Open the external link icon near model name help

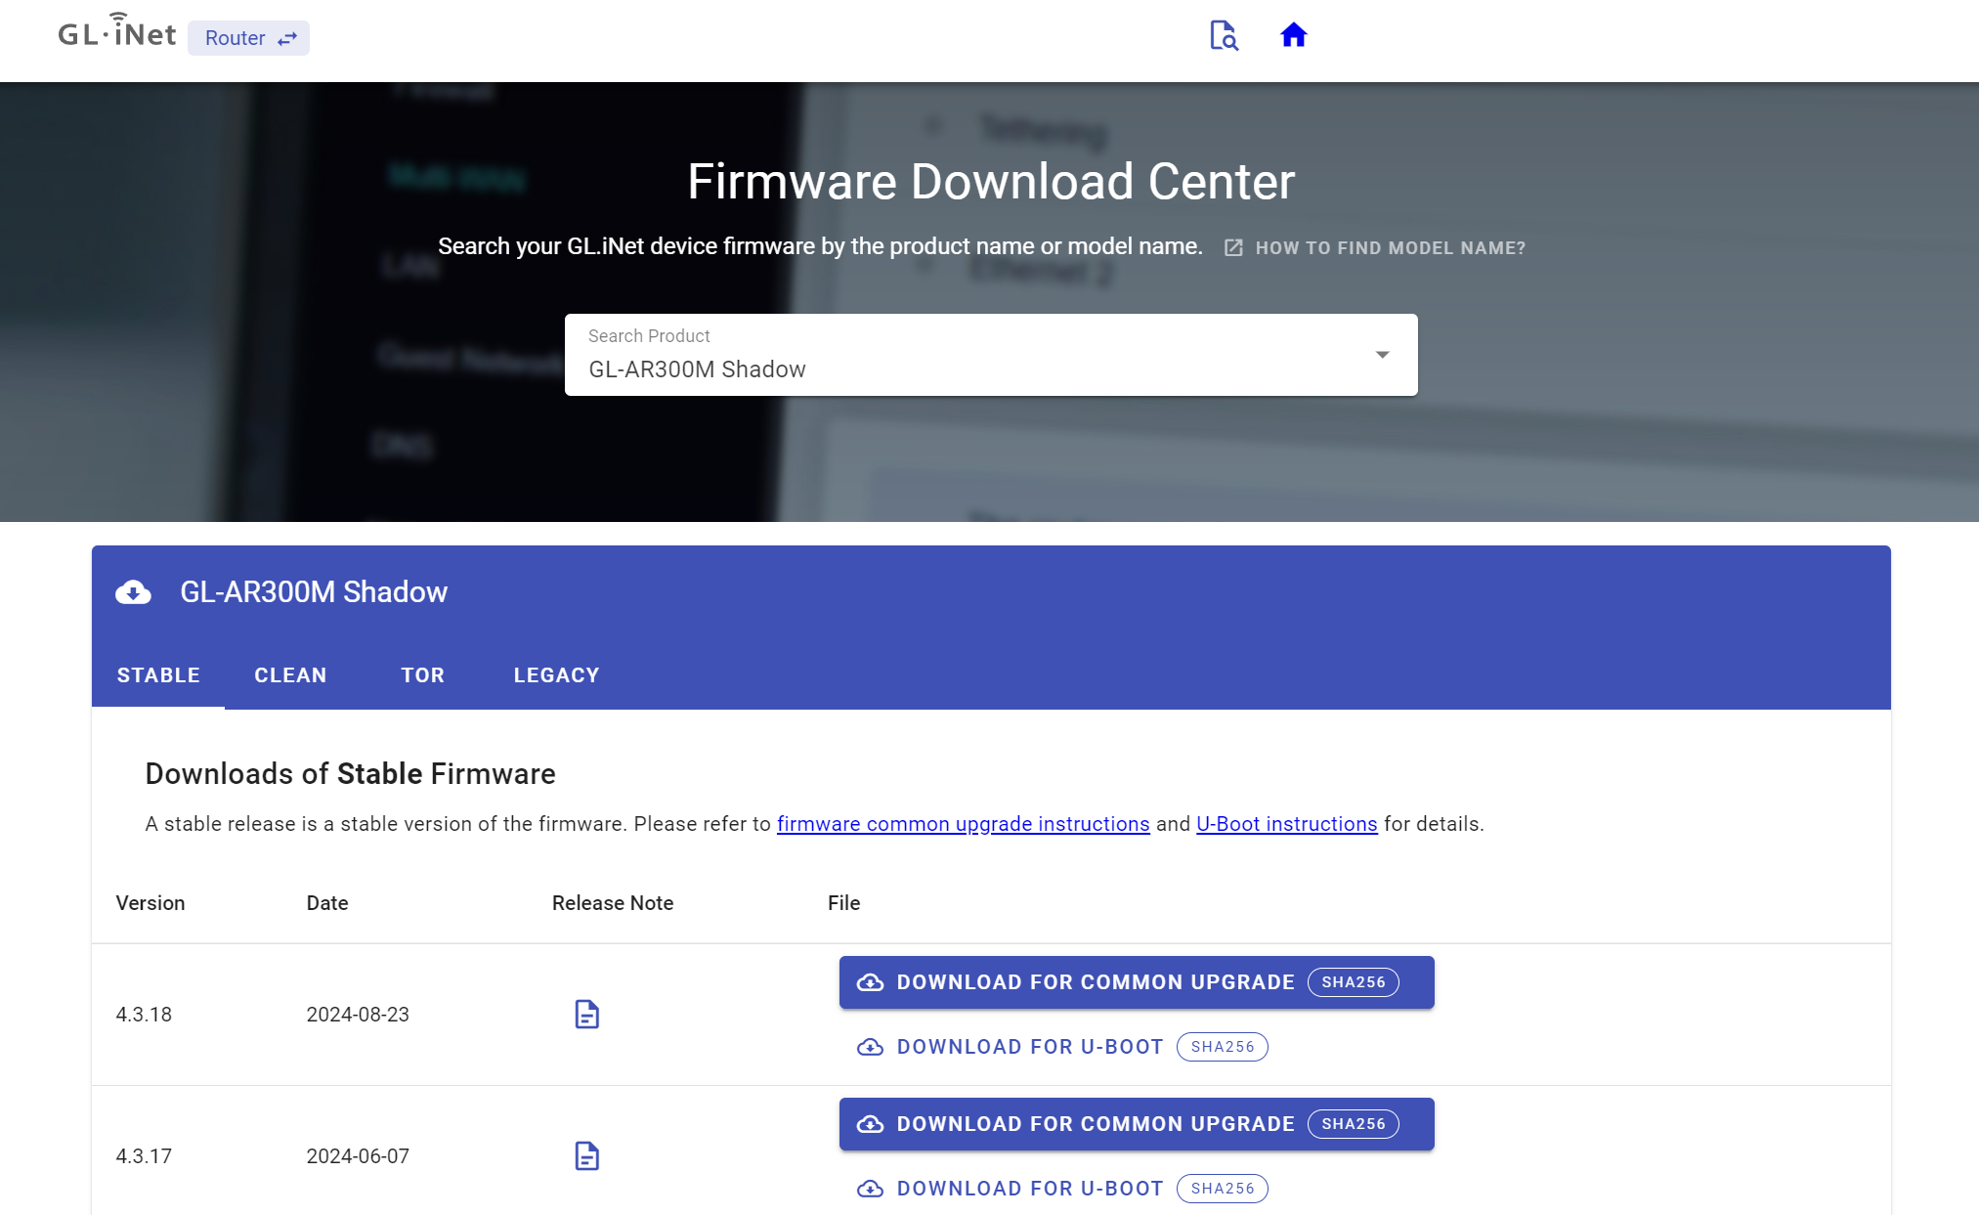point(1233,247)
